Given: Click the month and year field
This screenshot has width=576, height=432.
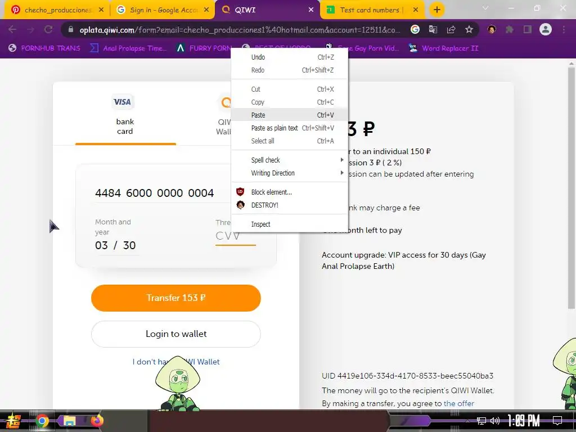Looking at the screenshot, I should pyautogui.click(x=116, y=245).
